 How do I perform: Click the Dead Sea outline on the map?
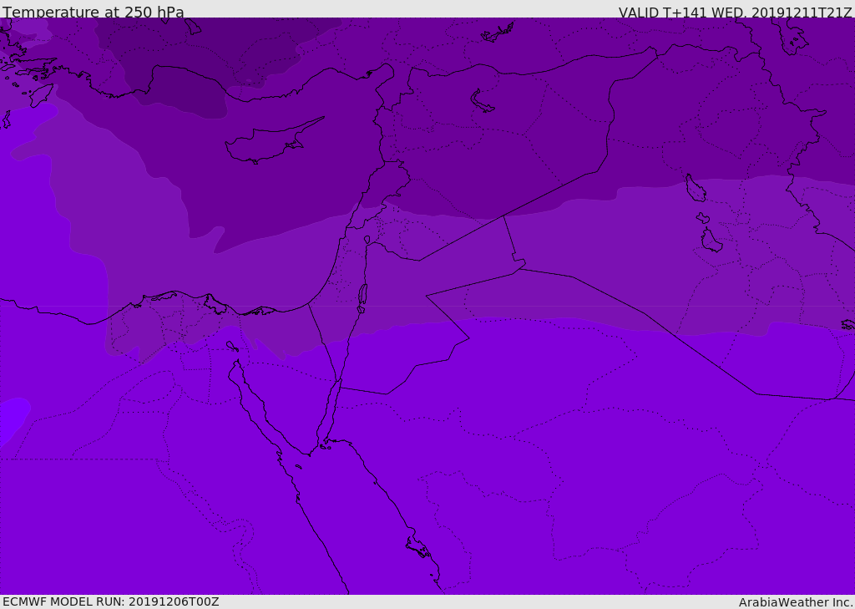(x=362, y=298)
